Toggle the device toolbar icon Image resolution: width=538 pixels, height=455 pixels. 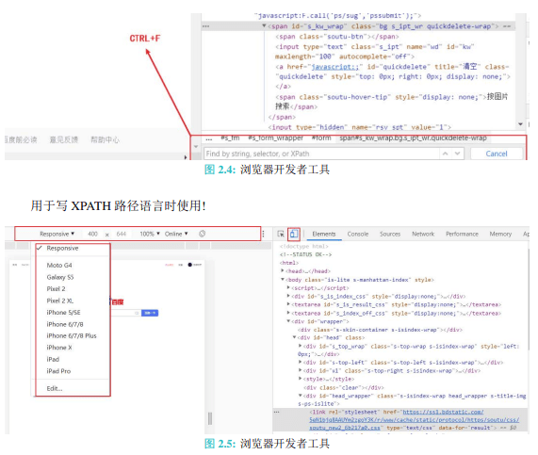pos(294,234)
